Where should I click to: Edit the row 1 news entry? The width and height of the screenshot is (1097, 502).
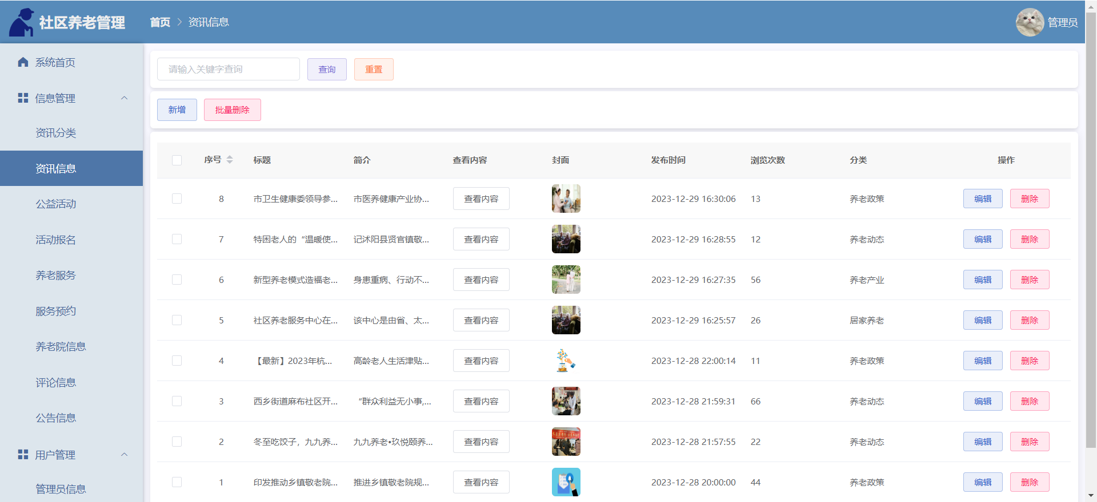click(983, 482)
